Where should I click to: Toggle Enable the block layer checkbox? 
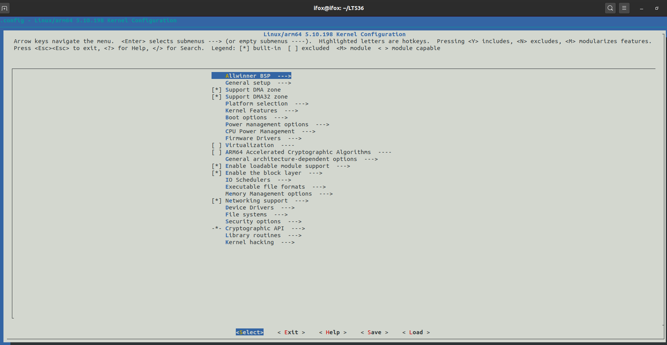tap(217, 173)
